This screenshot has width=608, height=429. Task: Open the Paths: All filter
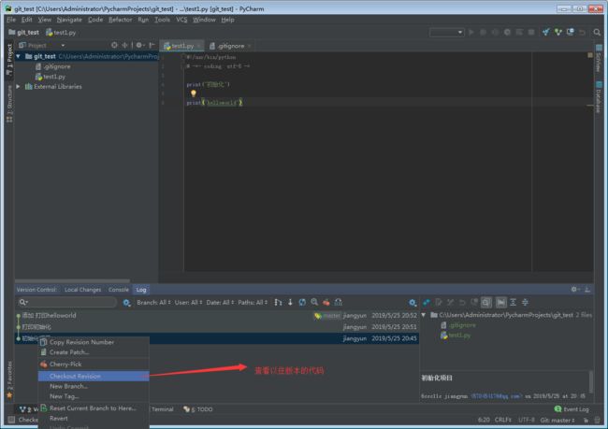click(253, 302)
